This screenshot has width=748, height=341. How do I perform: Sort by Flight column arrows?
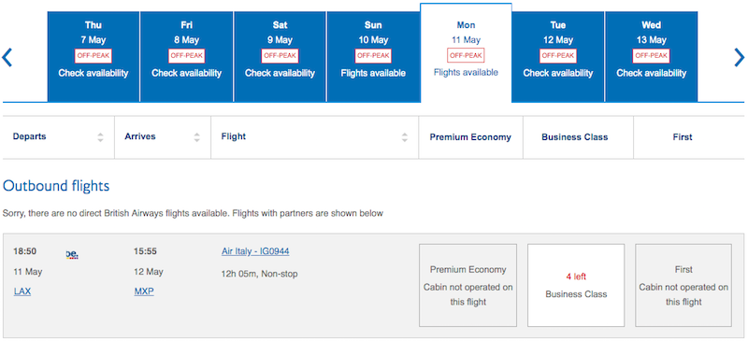(x=405, y=137)
